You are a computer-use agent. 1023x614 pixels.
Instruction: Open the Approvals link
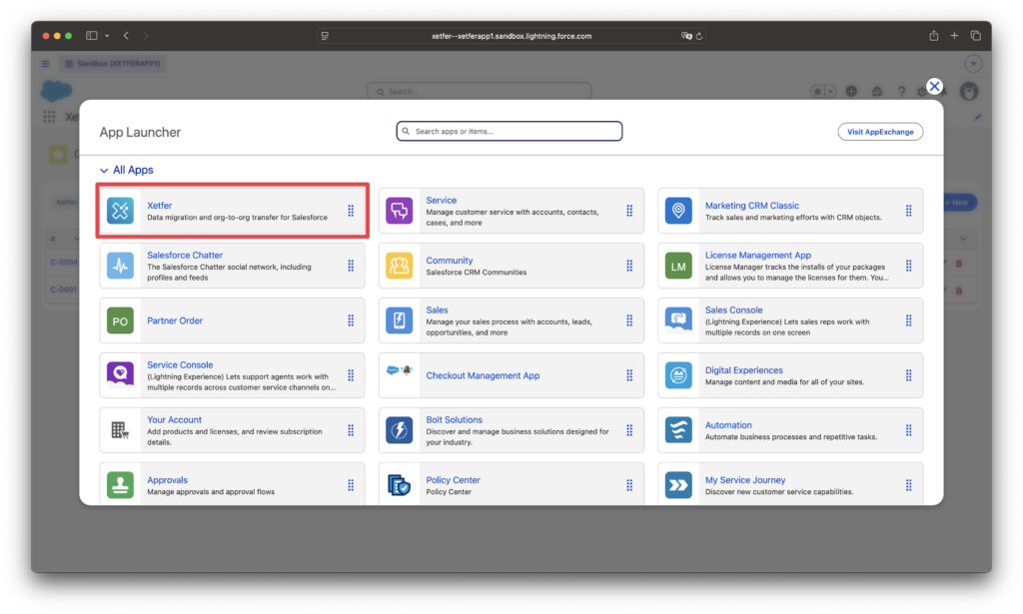(x=167, y=480)
